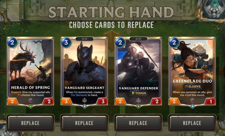Click Herald of Spring mana cost gem
The width and height of the screenshot is (225, 136).
tap(12, 43)
